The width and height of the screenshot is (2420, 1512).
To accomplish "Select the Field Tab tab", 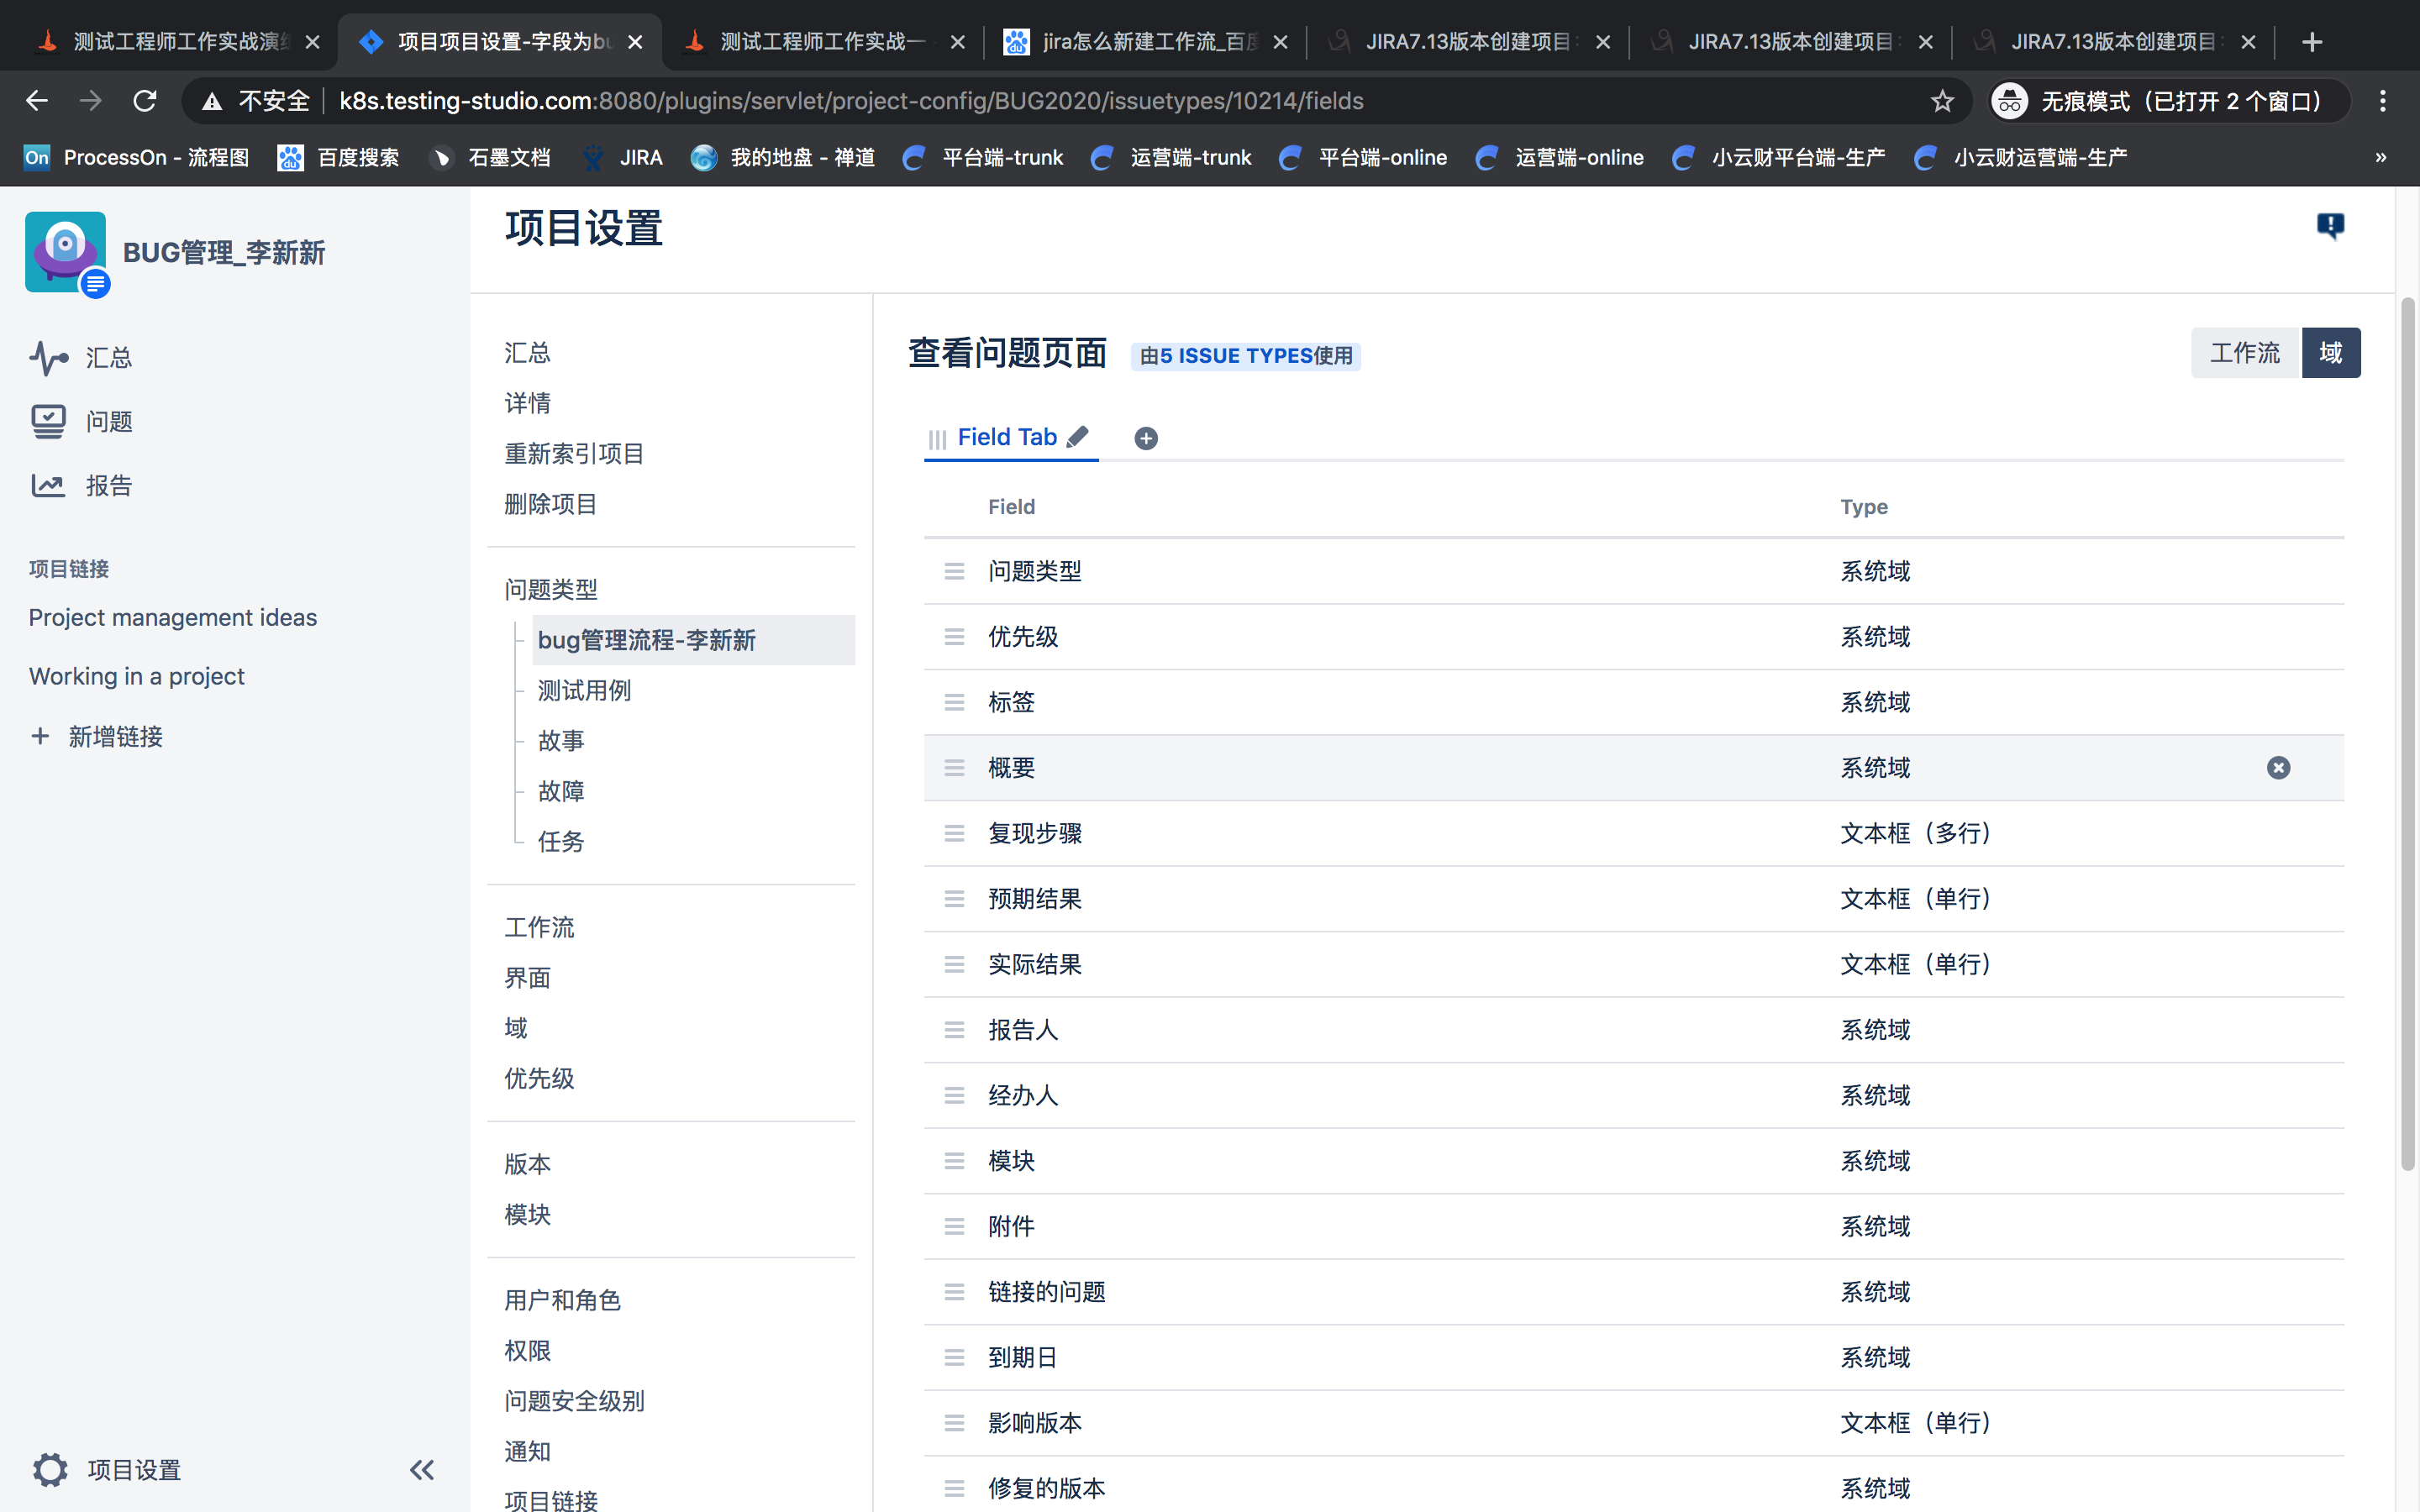I will tap(1007, 437).
